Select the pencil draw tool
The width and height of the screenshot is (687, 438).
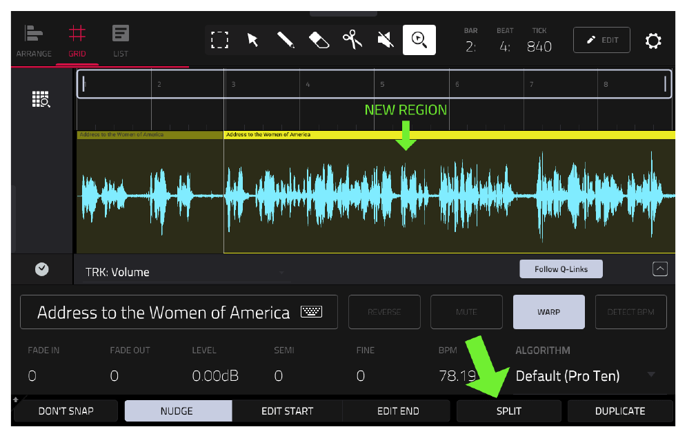(x=286, y=40)
